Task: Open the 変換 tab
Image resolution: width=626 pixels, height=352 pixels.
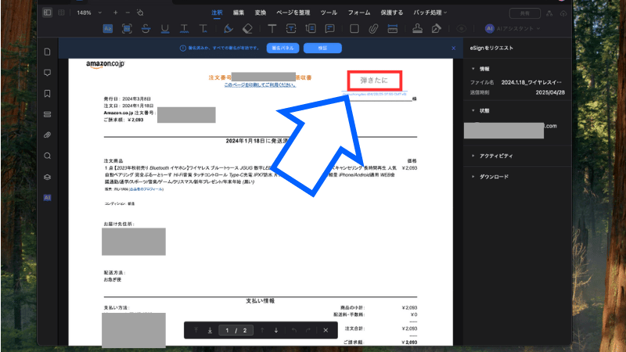Action: [261, 13]
